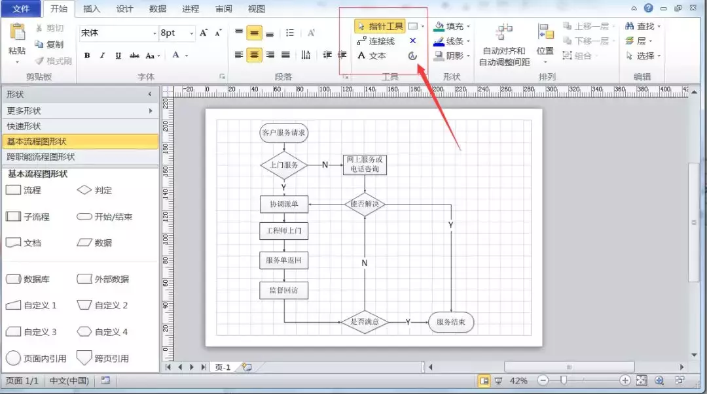
Task: Select the Connector tool (连接线)
Action: 376,41
